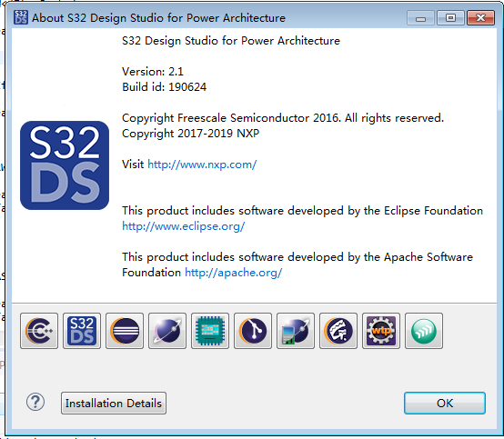Open the teal microchip feature icon
This screenshot has width=504, height=439.
tap(210, 331)
